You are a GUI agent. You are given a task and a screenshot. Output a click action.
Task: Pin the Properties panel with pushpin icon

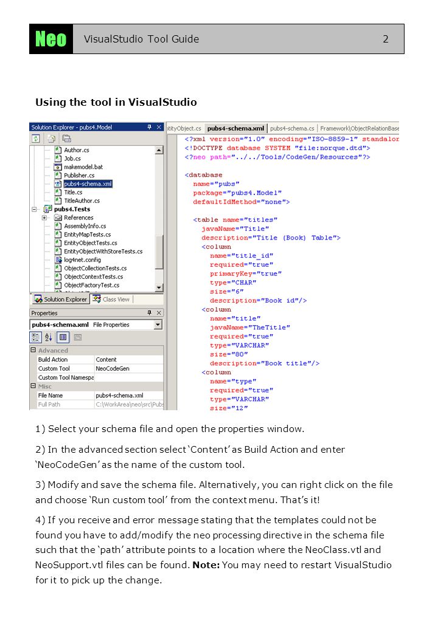pos(149,313)
